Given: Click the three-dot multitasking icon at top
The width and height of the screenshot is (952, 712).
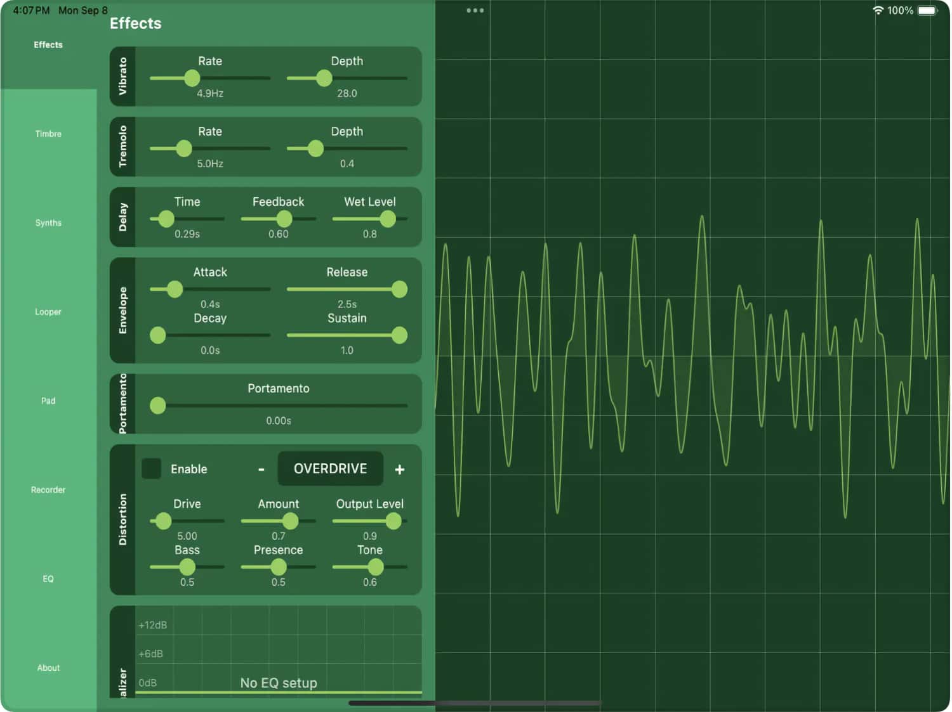Looking at the screenshot, I should click(x=475, y=10).
